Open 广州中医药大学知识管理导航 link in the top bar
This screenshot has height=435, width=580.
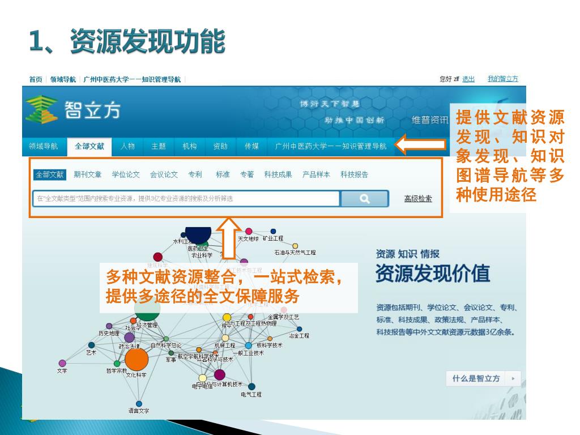pos(132,79)
